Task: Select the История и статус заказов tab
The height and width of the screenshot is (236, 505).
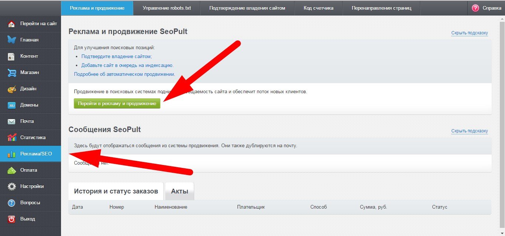Action: click(x=116, y=191)
